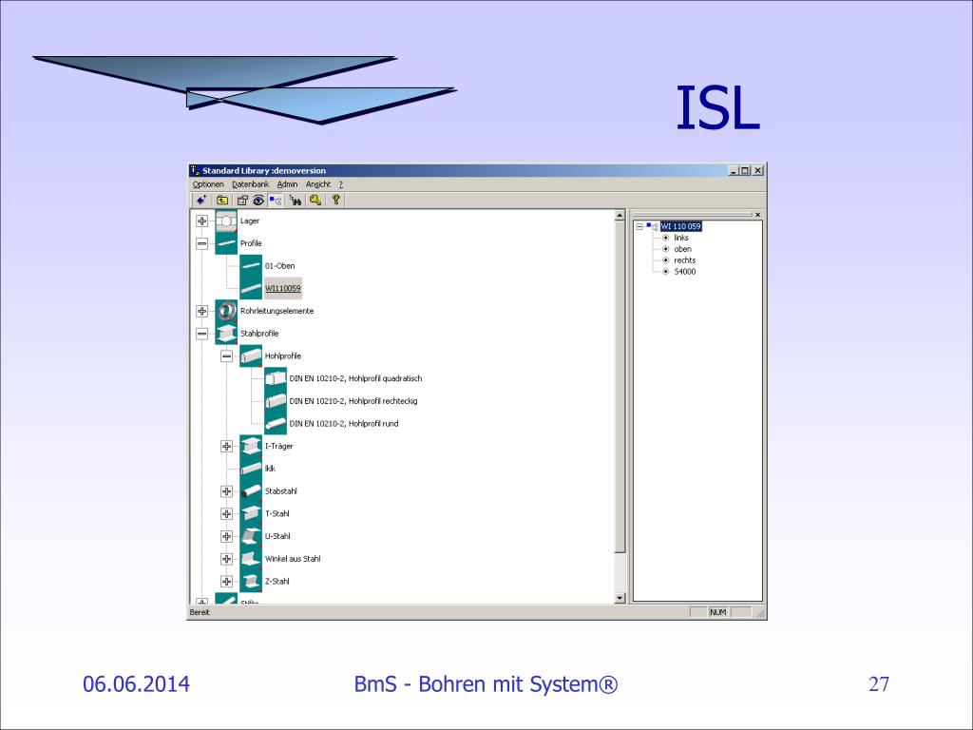Click the blue square tree-view toolbar icon
This screenshot has width=973, height=730.
click(x=276, y=200)
